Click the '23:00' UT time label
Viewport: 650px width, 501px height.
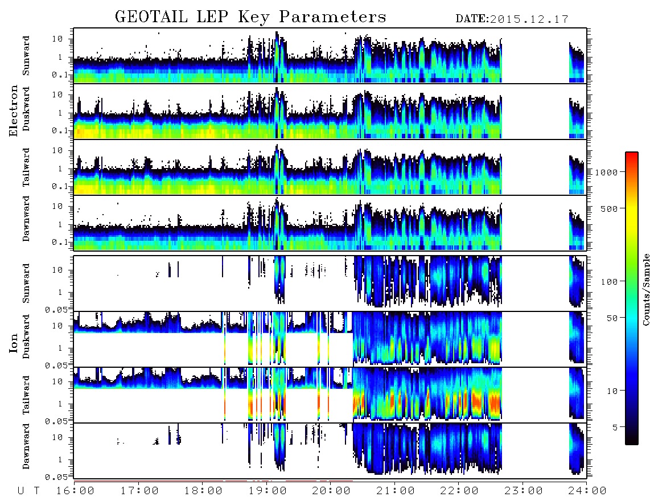click(x=524, y=491)
